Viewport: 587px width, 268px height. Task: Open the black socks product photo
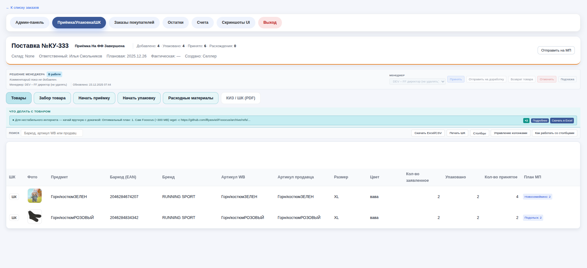click(x=35, y=216)
